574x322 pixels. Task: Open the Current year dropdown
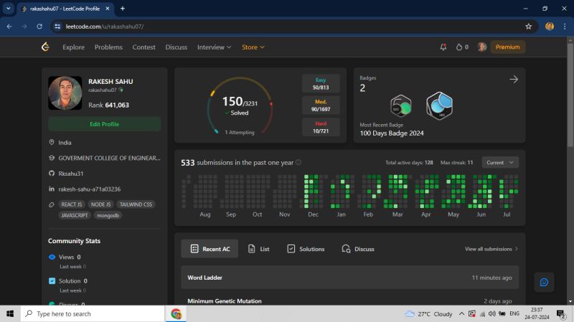point(500,163)
